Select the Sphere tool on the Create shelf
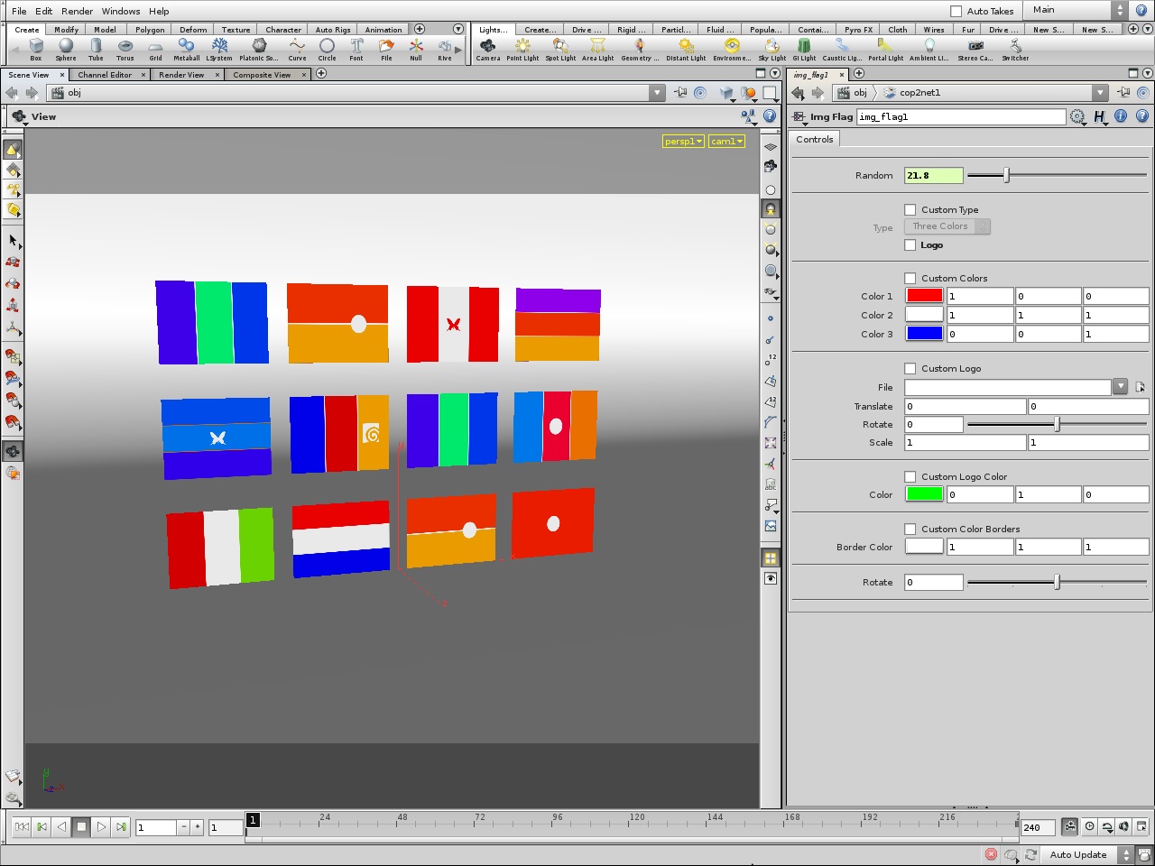Screen dimensions: 1155x866 [65, 45]
